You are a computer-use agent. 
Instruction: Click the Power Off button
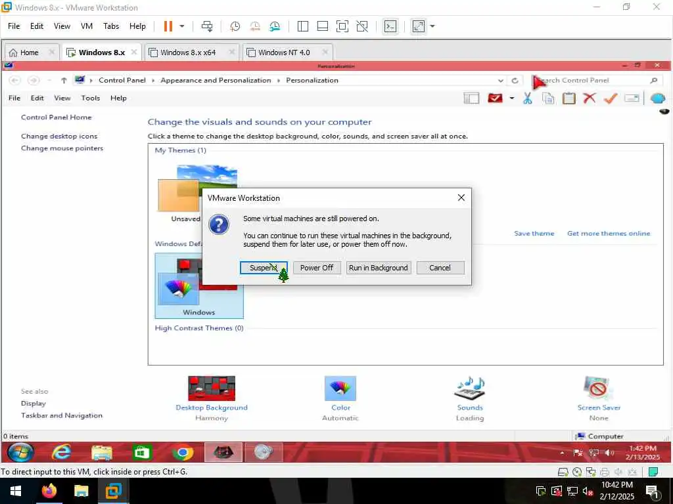point(317,268)
